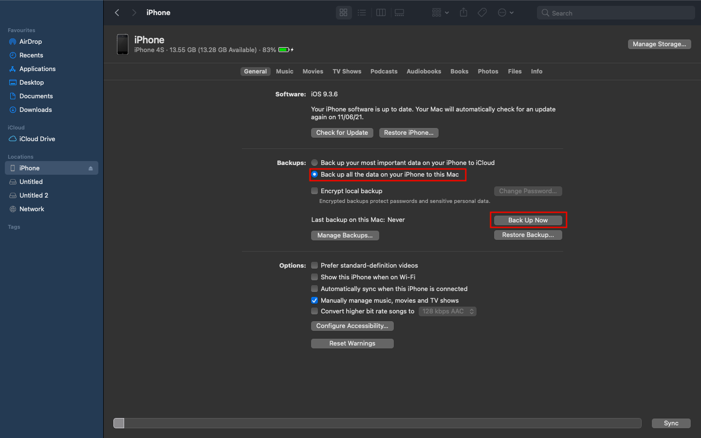Image resolution: width=701 pixels, height=438 pixels.
Task: Enable Convert higher bit rate songs
Action: (x=314, y=311)
